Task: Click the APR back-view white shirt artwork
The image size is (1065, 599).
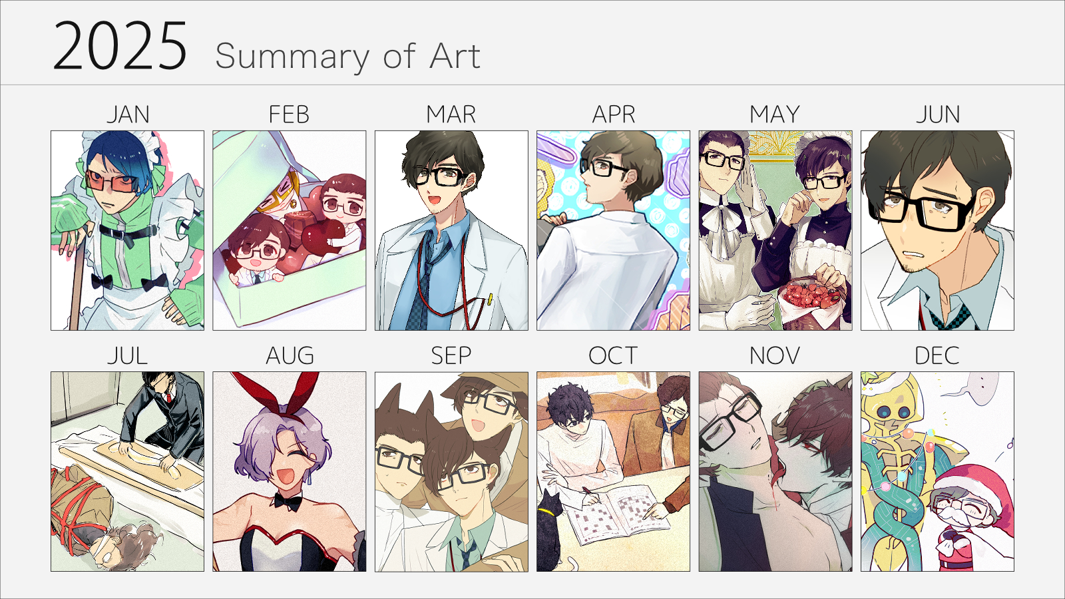Action: 613,230
